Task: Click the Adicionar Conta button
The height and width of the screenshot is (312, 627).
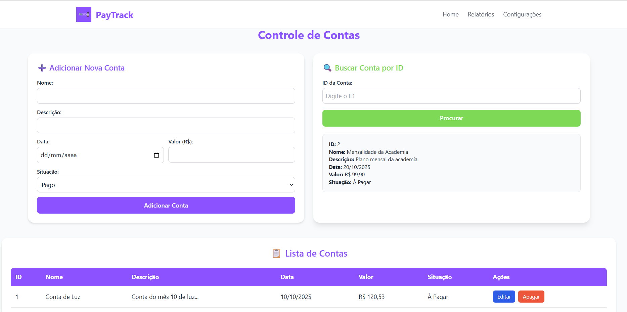Action: point(166,205)
